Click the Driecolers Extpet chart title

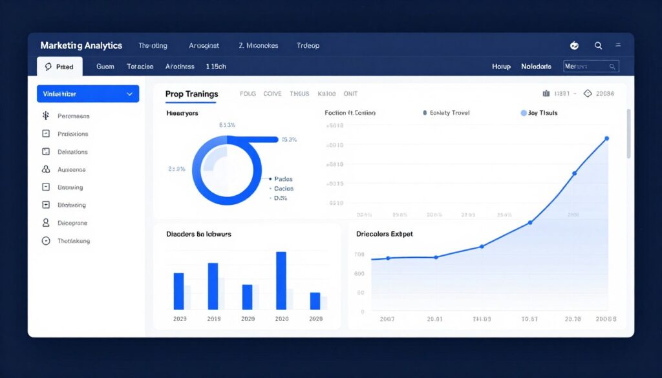(x=385, y=234)
